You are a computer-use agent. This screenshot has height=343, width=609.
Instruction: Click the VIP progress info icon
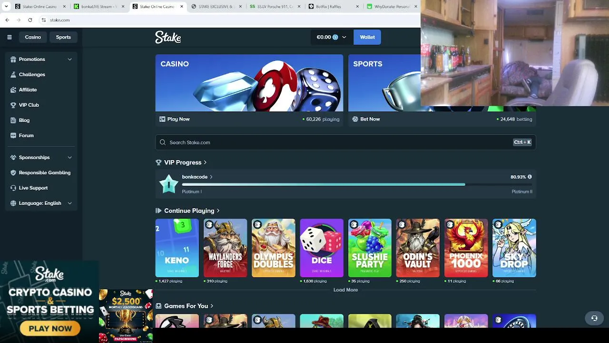tap(530, 177)
